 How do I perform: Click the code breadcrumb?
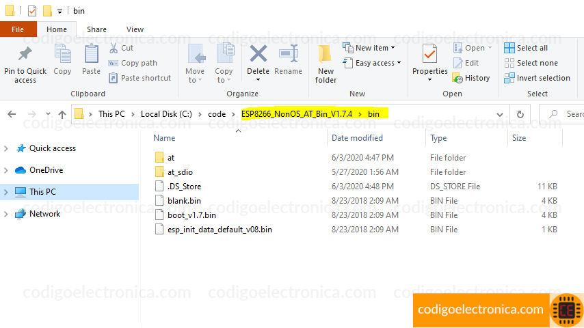(x=217, y=114)
